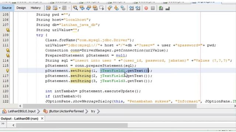Click Shift Line Left icon
The width and height of the screenshot is (236, 132).
pyautogui.click(x=131, y=8)
